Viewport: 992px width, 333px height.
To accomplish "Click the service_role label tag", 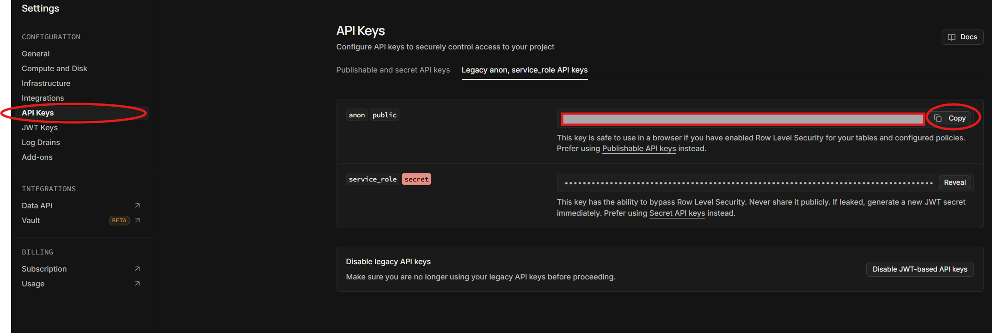I will click(373, 179).
